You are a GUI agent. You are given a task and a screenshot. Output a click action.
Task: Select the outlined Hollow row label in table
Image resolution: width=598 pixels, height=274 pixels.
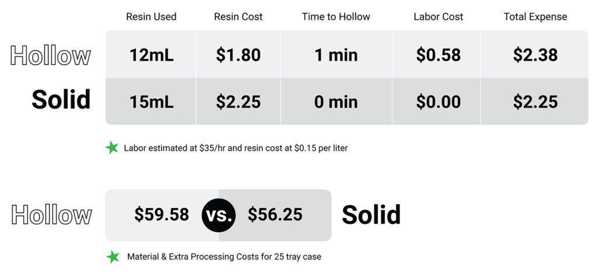pos(50,55)
